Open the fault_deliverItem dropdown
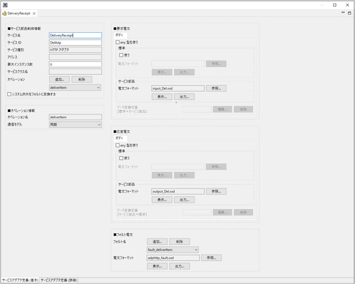 point(173,249)
